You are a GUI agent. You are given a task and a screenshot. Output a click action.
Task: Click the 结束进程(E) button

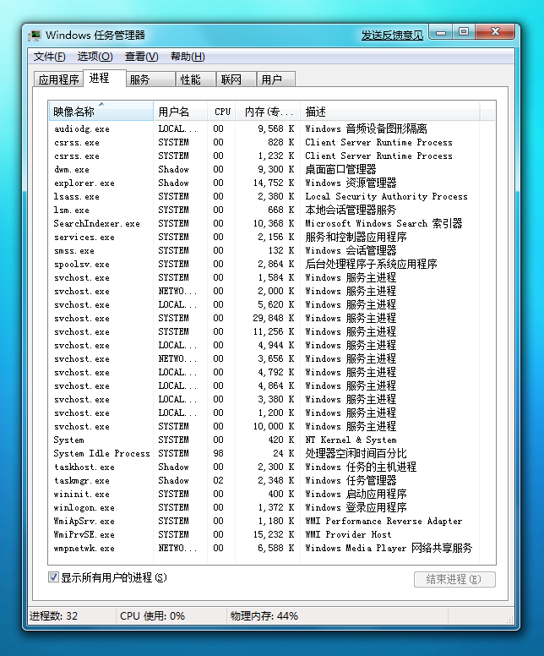tap(454, 579)
